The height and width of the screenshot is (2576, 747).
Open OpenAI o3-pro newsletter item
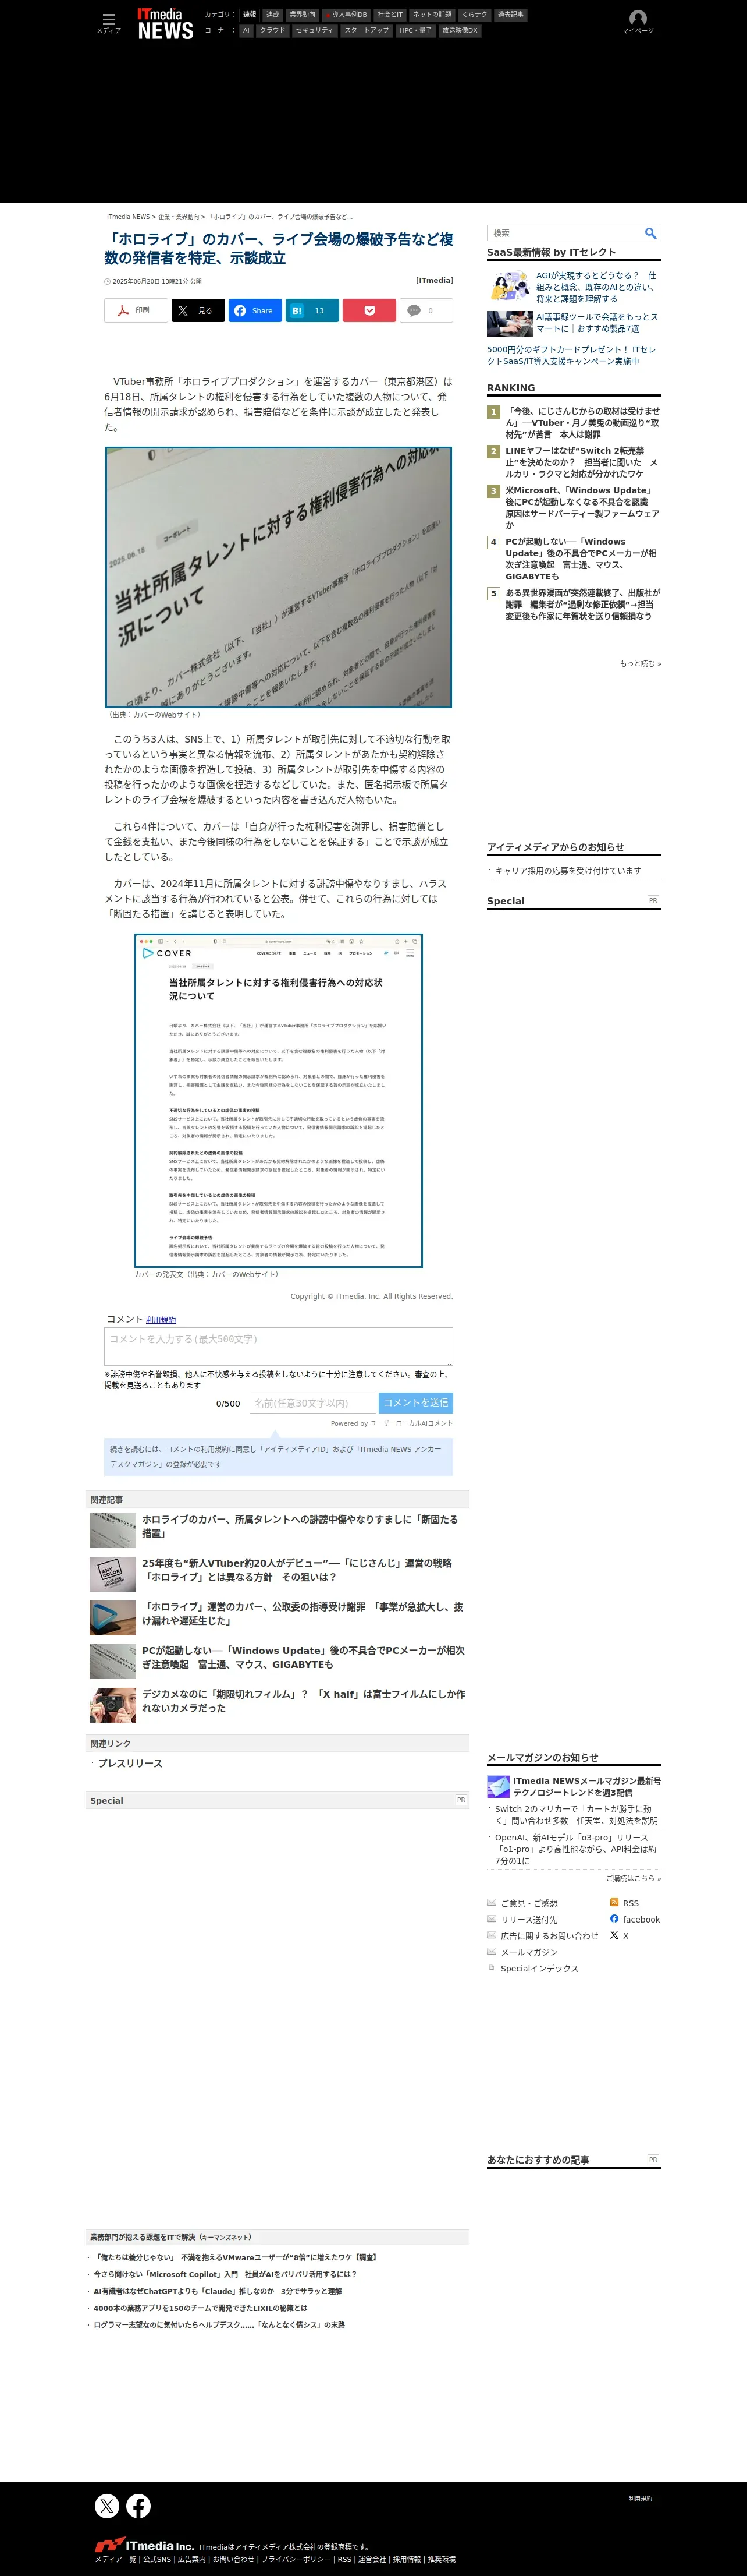(576, 1849)
